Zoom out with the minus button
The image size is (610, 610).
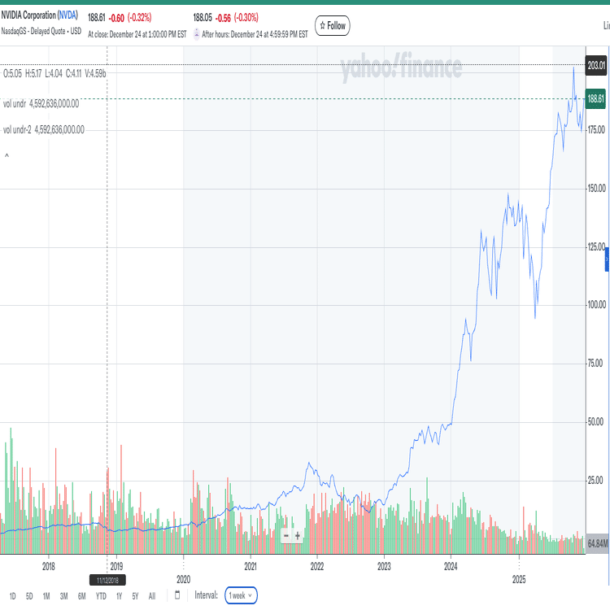(286, 536)
